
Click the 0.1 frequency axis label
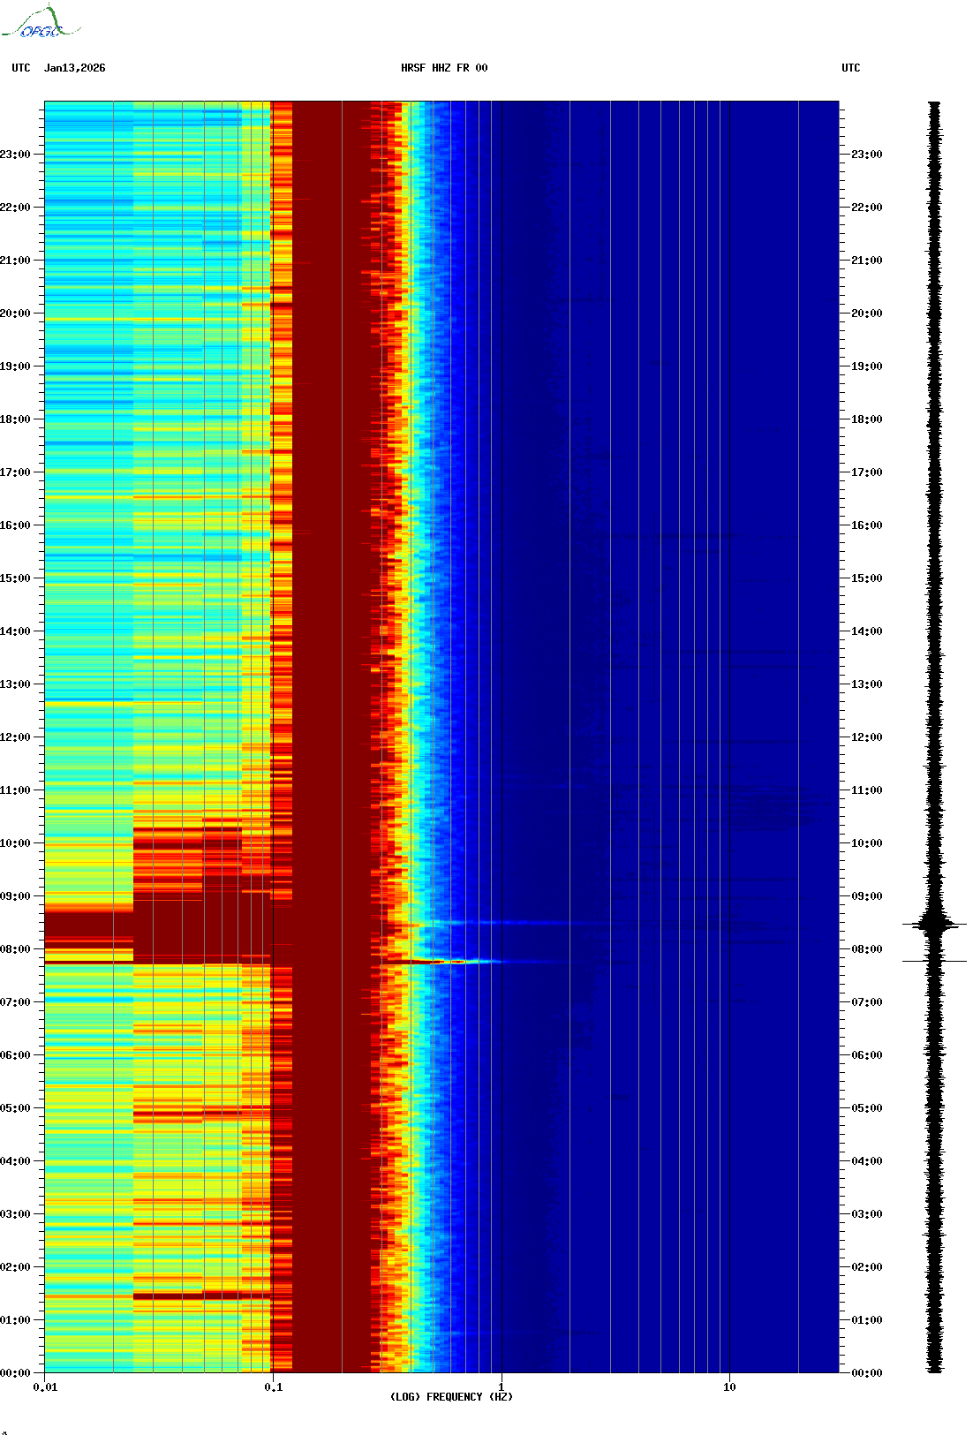(x=274, y=1387)
